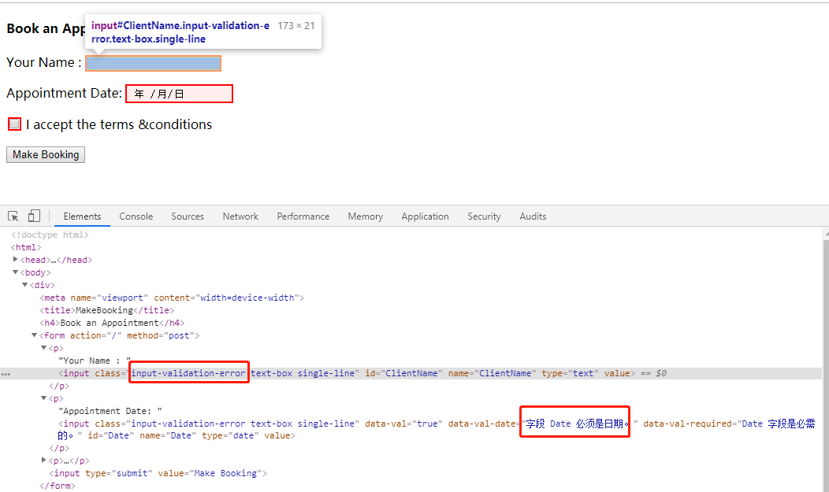Toggle the device toolbar icon

coord(34,216)
